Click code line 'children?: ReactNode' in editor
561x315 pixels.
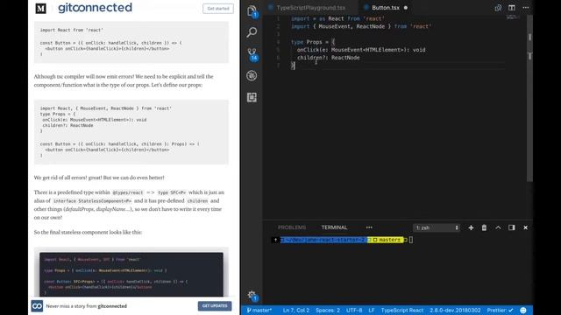pyautogui.click(x=328, y=58)
